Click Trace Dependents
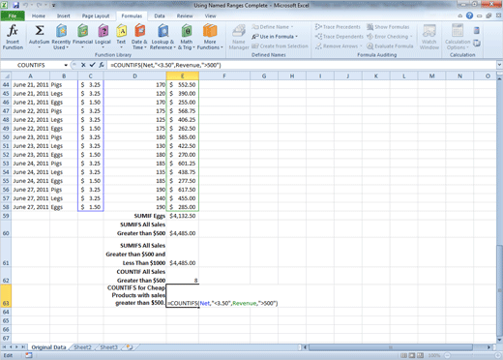503x360 pixels. pos(340,37)
